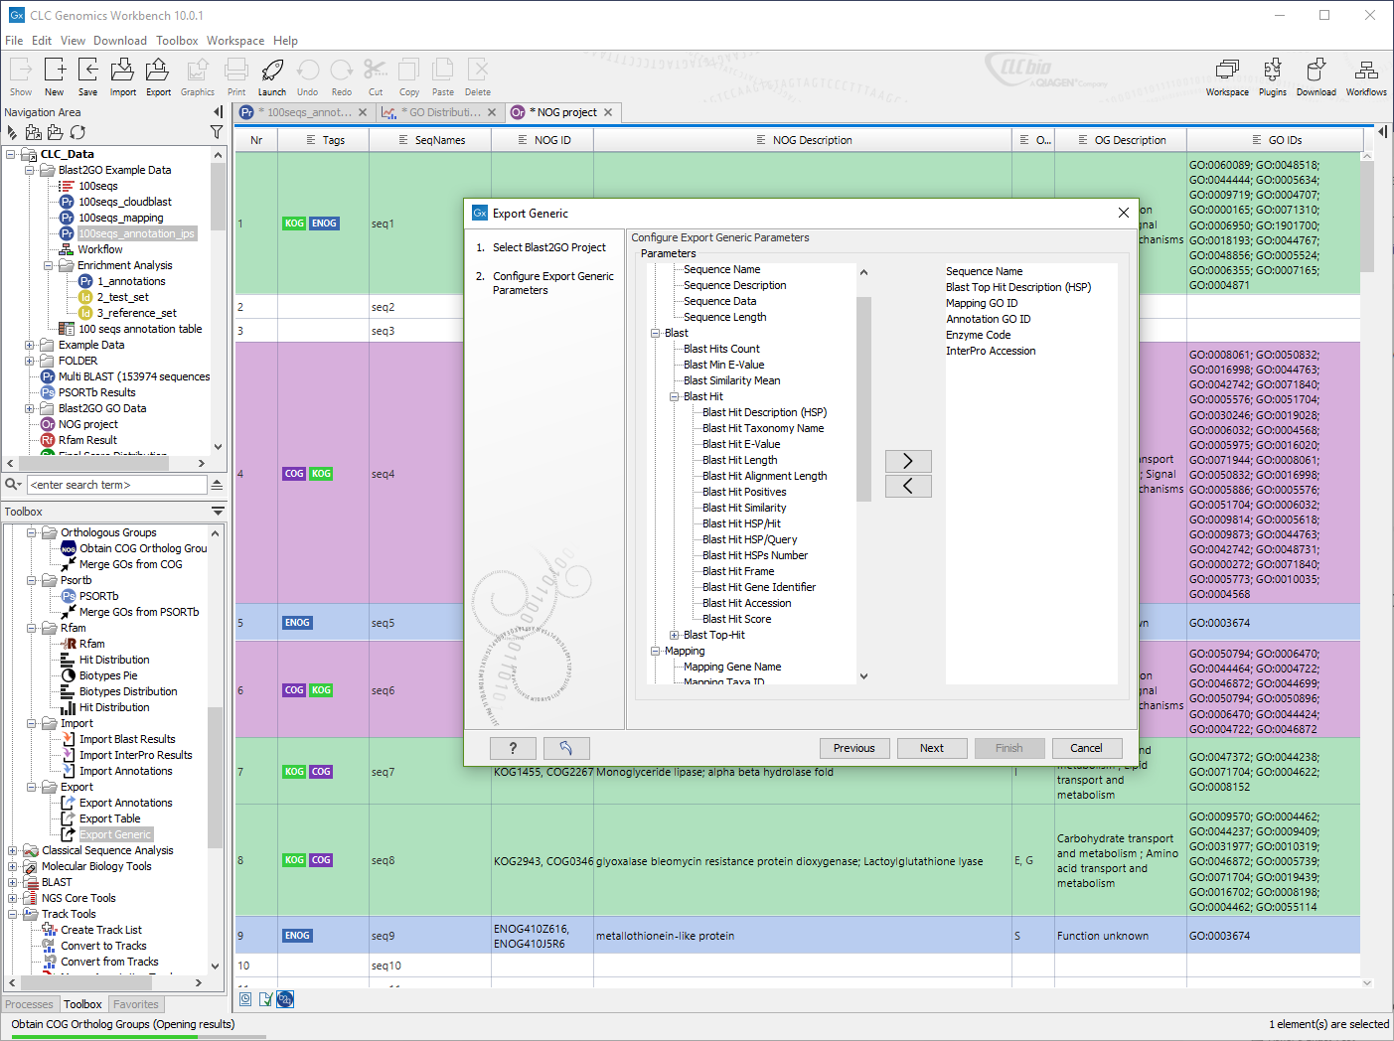Open the View menu
This screenshot has height=1041, width=1394.
[x=73, y=41]
